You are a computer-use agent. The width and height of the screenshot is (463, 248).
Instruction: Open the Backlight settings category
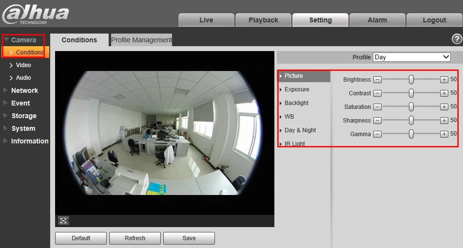pyautogui.click(x=296, y=103)
